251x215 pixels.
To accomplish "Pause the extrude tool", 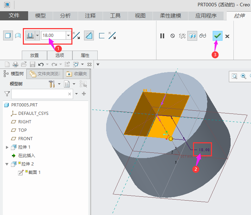I will (x=162, y=36).
